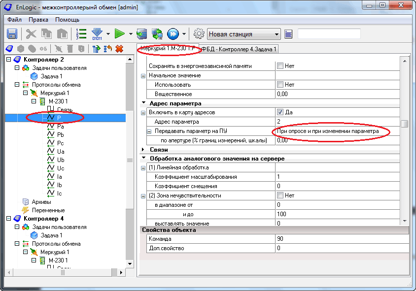Switch to 'ФБД - Контроллер 4.Задача 1' tab
This screenshot has width=416, height=291.
(239, 49)
